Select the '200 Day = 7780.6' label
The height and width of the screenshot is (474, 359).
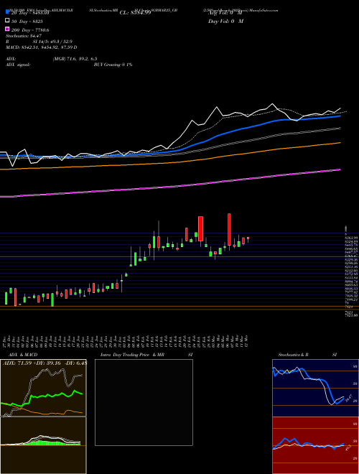pos(30,30)
